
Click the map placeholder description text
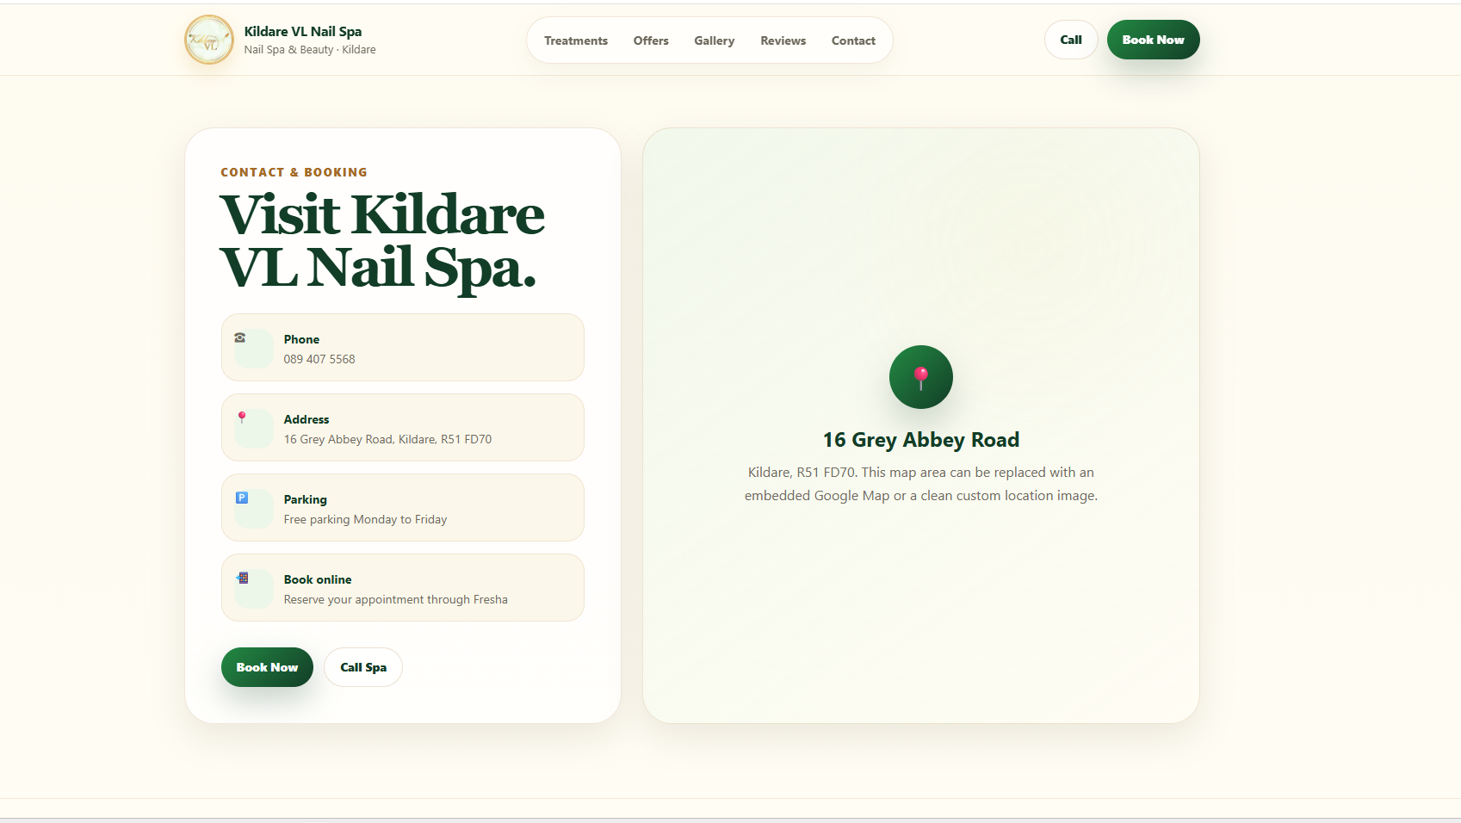point(921,484)
